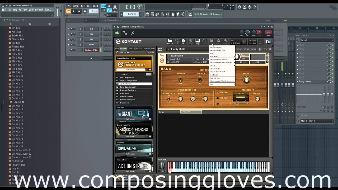
Task: Toggle the LEARN KS switch
Action: tap(200, 80)
